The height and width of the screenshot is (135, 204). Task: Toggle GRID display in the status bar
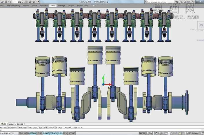27,133
